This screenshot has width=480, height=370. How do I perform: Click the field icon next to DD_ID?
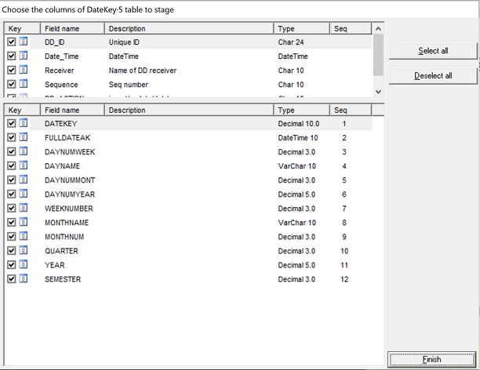pos(24,42)
